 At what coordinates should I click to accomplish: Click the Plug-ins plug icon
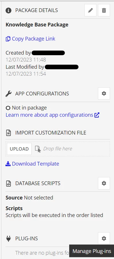click(x=8, y=239)
